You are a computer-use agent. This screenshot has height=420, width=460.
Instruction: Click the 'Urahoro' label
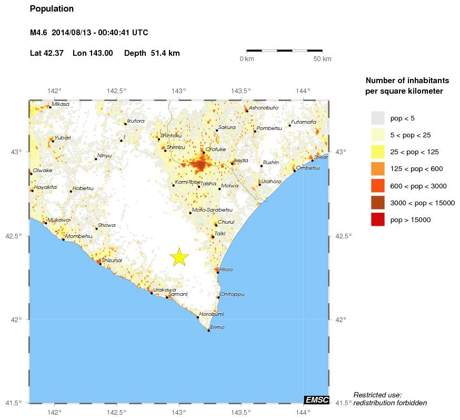pyautogui.click(x=272, y=181)
